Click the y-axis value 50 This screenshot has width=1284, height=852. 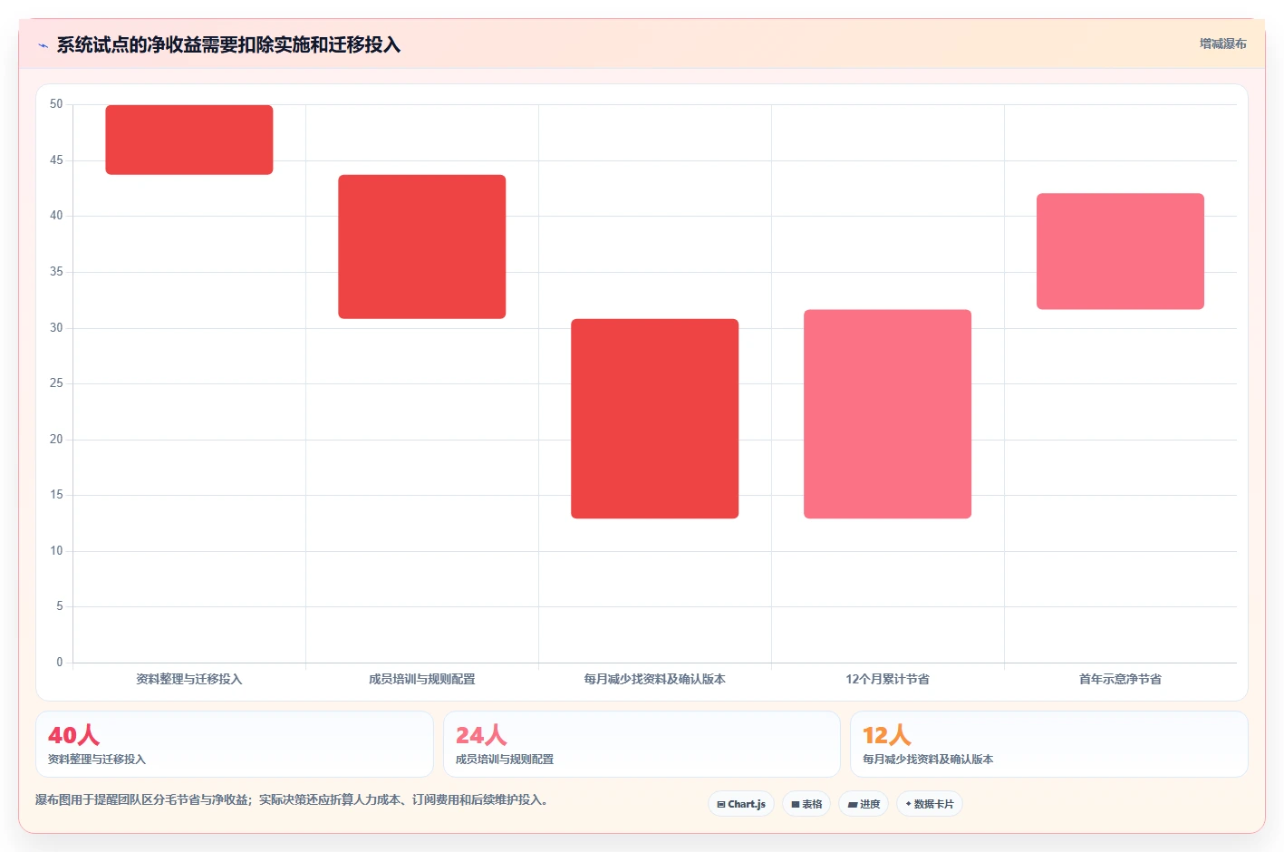56,104
